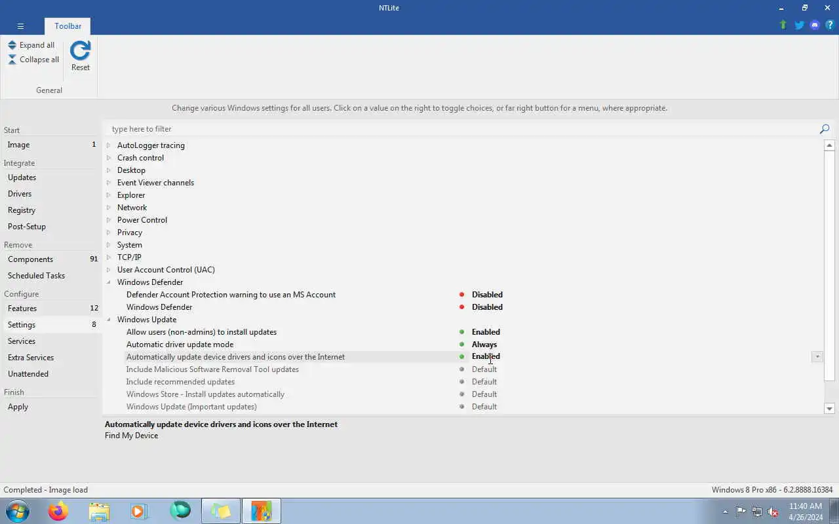Click the Reset settings button

click(81, 56)
